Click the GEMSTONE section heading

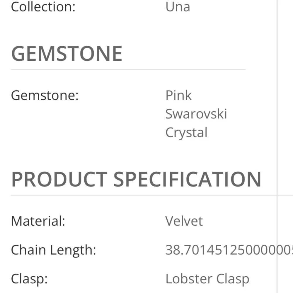(x=67, y=54)
